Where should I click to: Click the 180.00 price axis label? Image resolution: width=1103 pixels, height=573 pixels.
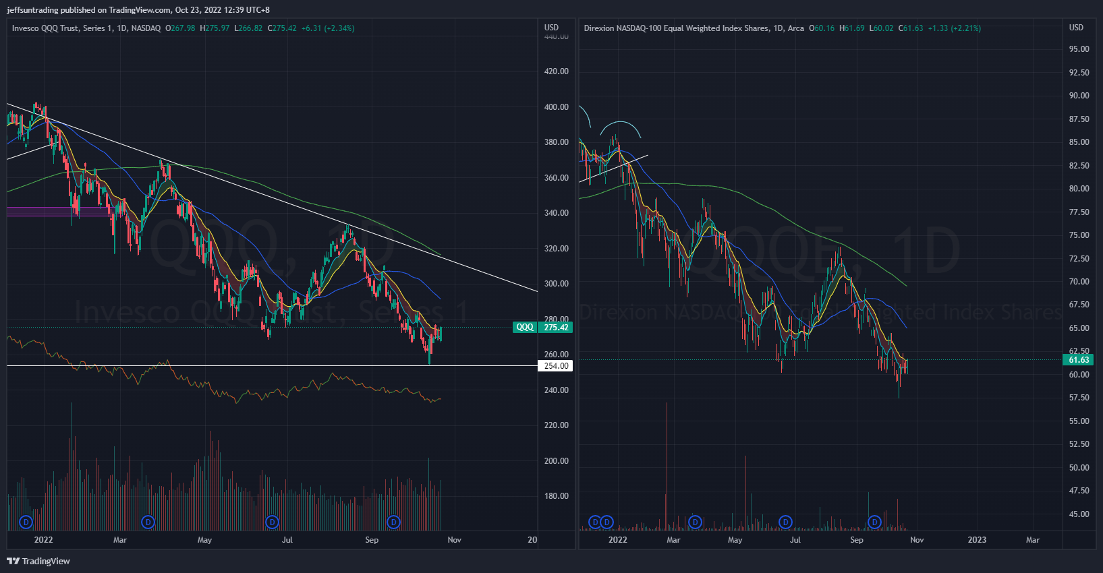pyautogui.click(x=557, y=496)
